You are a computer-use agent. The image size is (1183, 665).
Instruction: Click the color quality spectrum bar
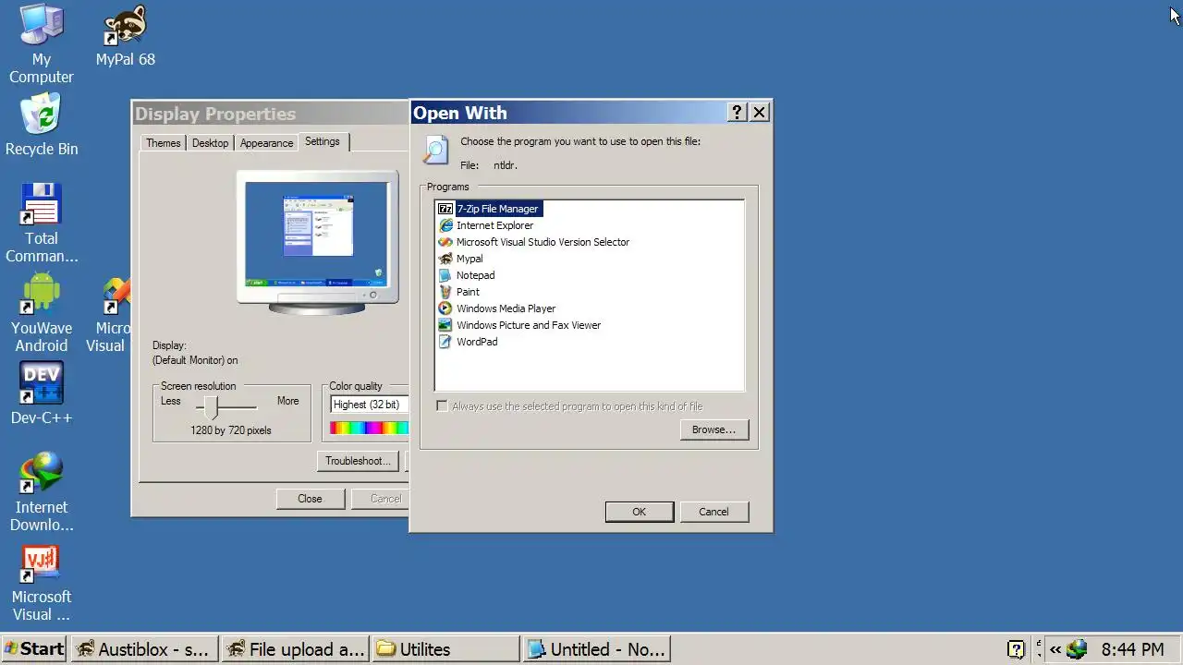[x=369, y=428]
